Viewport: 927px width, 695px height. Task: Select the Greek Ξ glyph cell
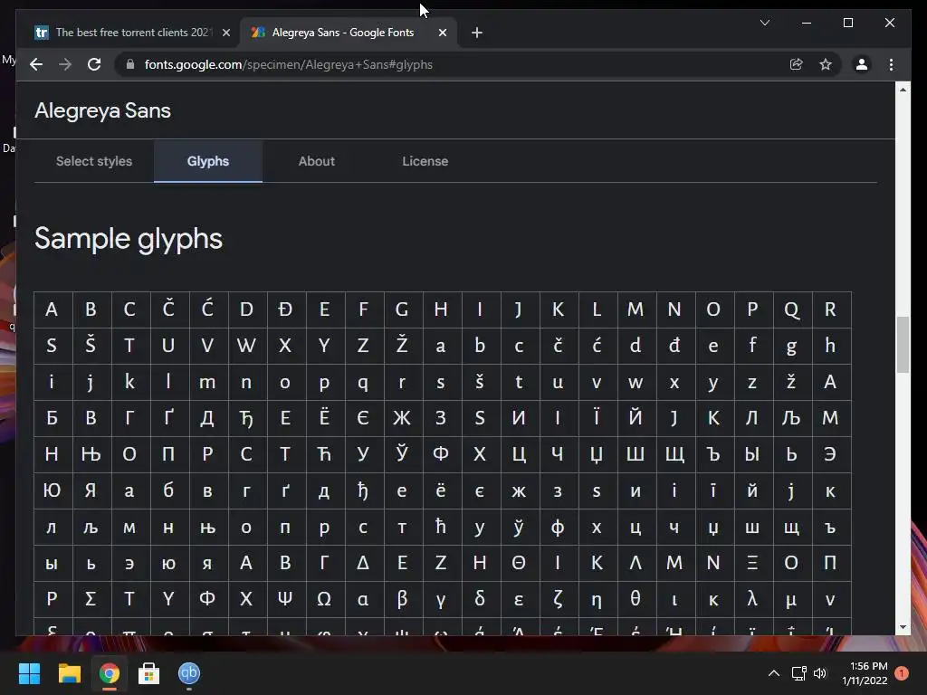coord(752,563)
